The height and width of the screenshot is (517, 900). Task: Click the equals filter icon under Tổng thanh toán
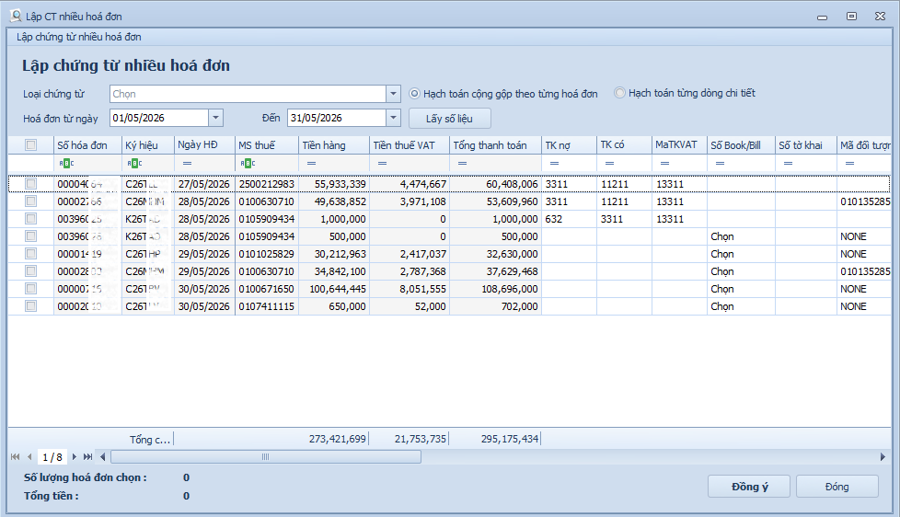coord(462,164)
